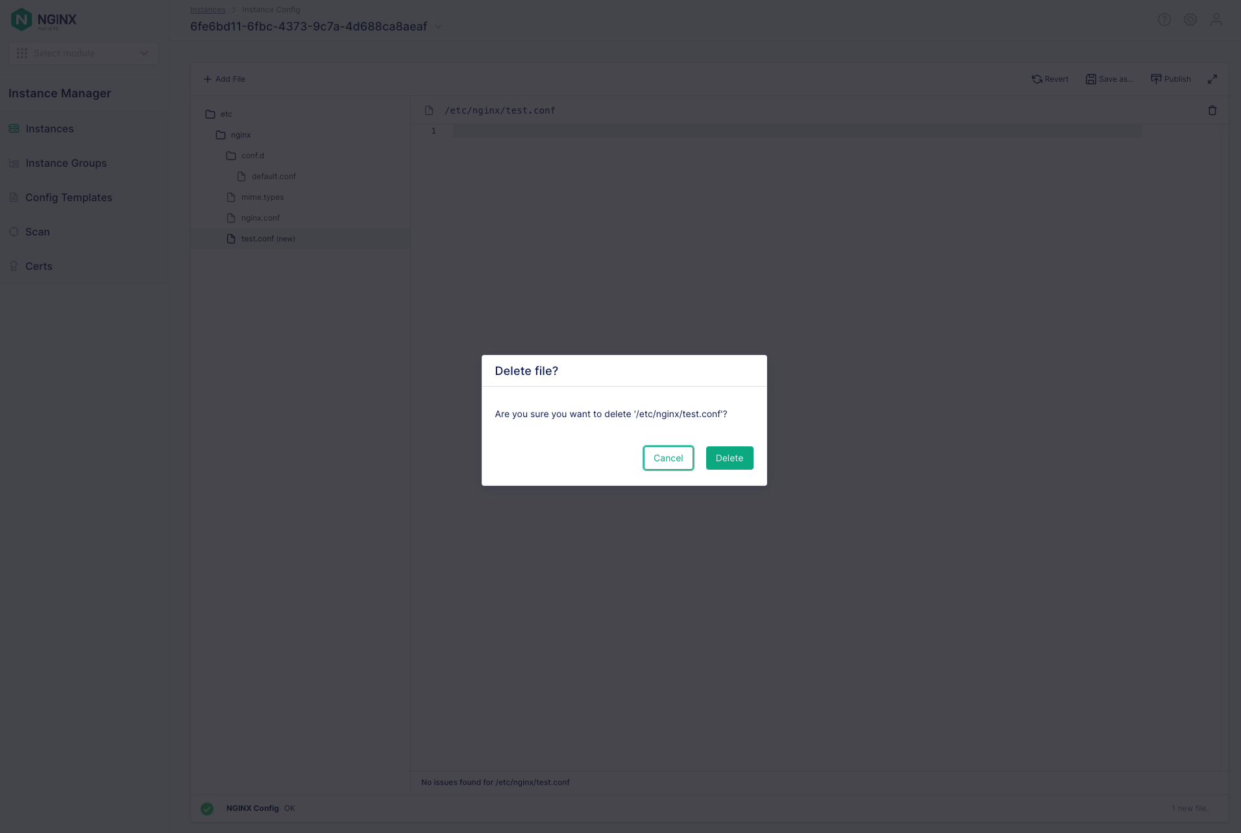
Task: Open Config Templates in the sidebar
Action: click(x=69, y=197)
